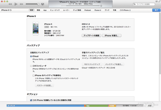Screen dimensions: 161x110
Task: Click the 64GB capacity badge
Action: 47,27
